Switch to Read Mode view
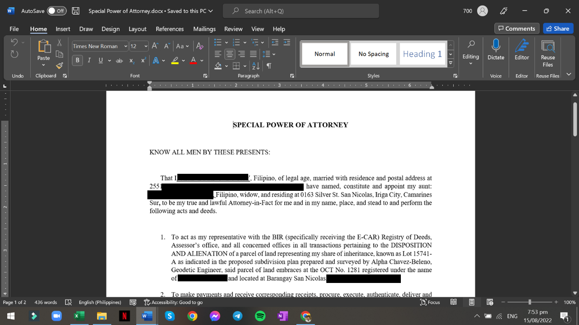 (453, 302)
